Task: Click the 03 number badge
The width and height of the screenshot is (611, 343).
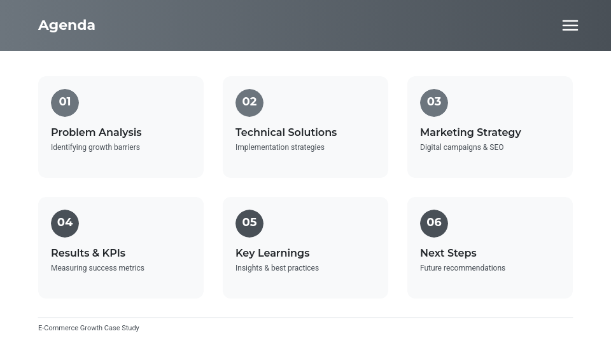Action: [x=434, y=103]
